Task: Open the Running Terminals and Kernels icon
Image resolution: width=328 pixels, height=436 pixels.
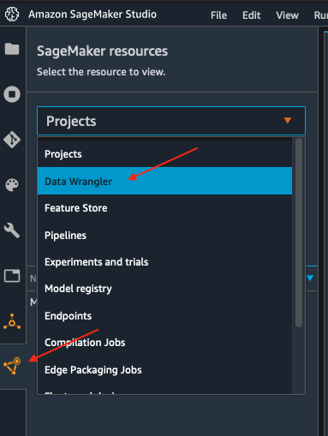Action: pyautogui.click(x=12, y=94)
